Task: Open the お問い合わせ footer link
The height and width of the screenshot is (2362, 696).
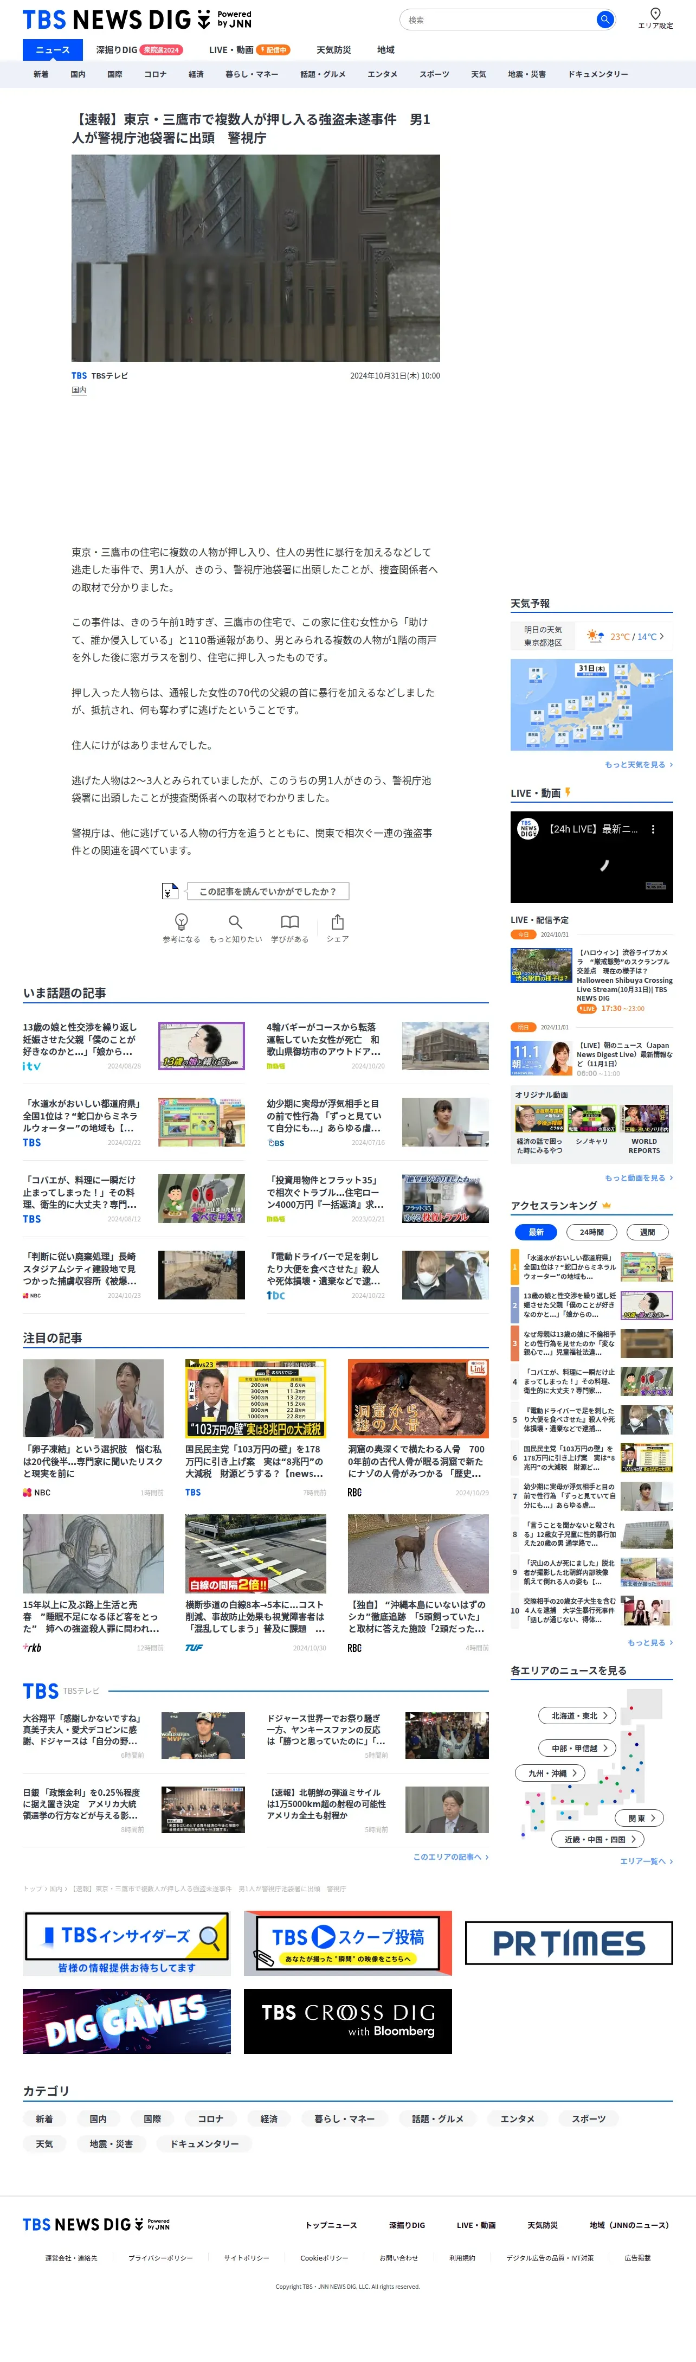Action: coord(399,2257)
